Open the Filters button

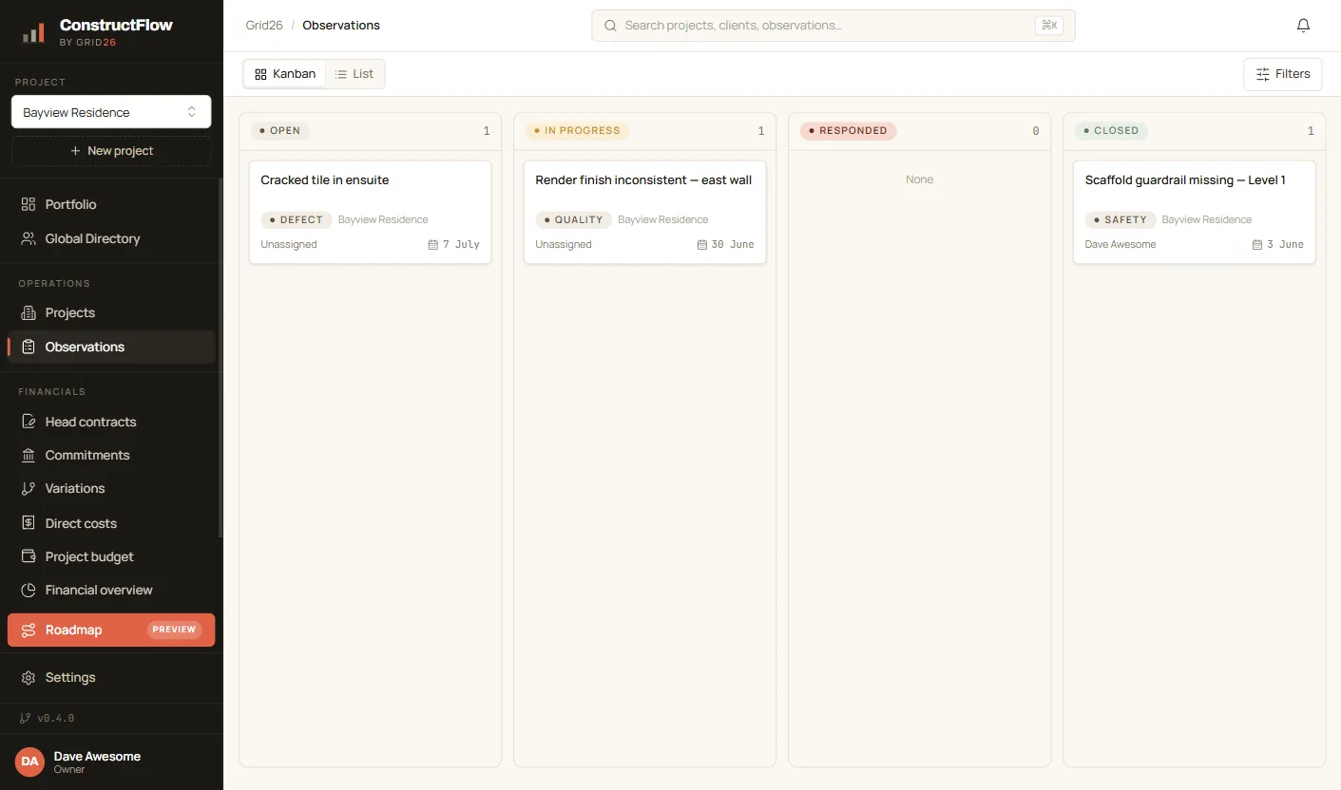tap(1282, 74)
